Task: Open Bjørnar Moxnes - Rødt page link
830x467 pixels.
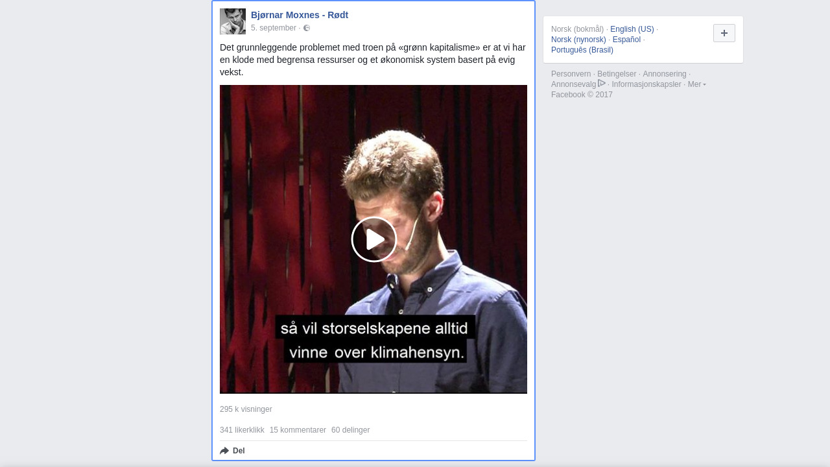Action: click(300, 15)
